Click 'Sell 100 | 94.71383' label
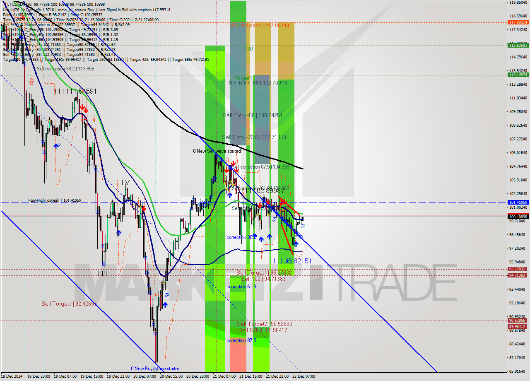The width and height of the screenshot is (530, 381). (x=263, y=279)
